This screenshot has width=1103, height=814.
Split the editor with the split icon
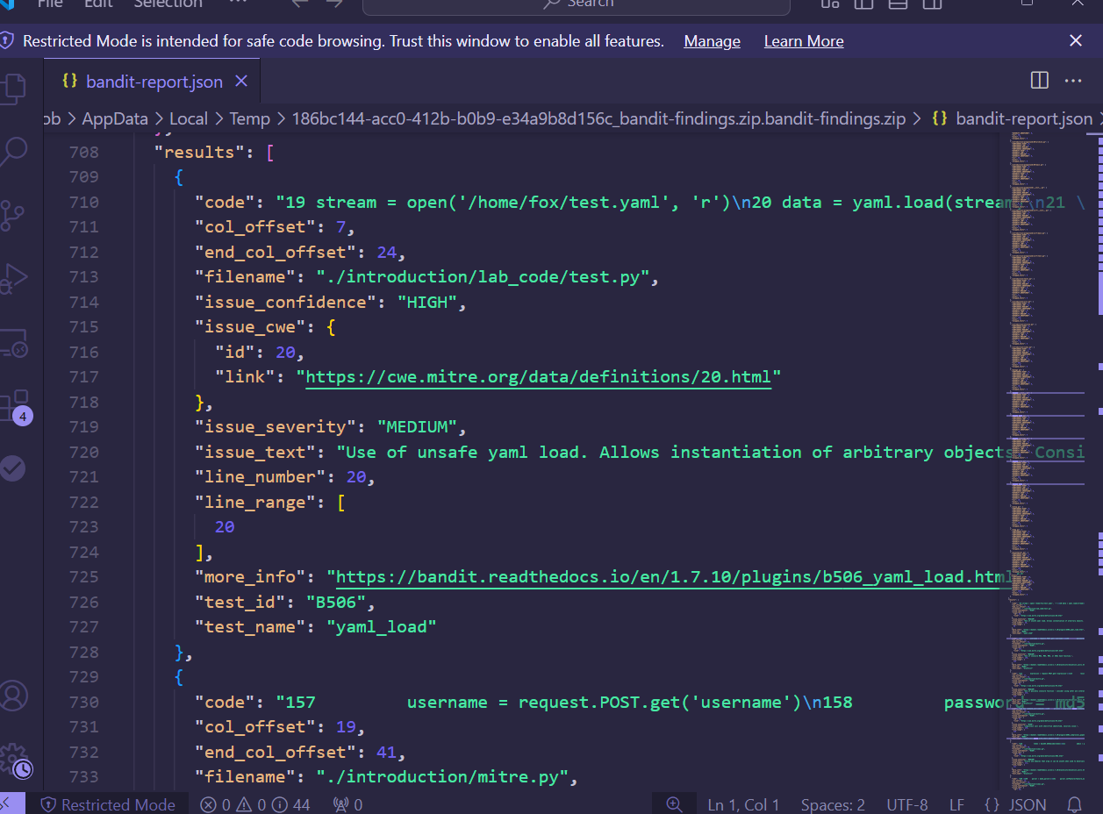(x=1039, y=79)
